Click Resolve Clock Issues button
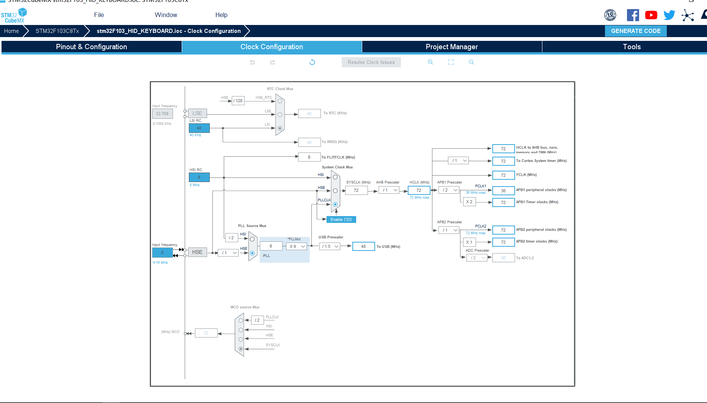Image resolution: width=707 pixels, height=403 pixels. click(371, 62)
